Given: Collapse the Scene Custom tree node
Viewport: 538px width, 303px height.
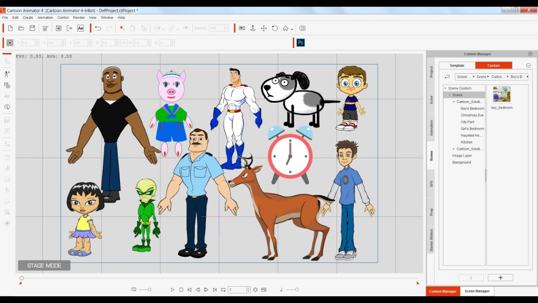Looking at the screenshot, I should [446, 88].
